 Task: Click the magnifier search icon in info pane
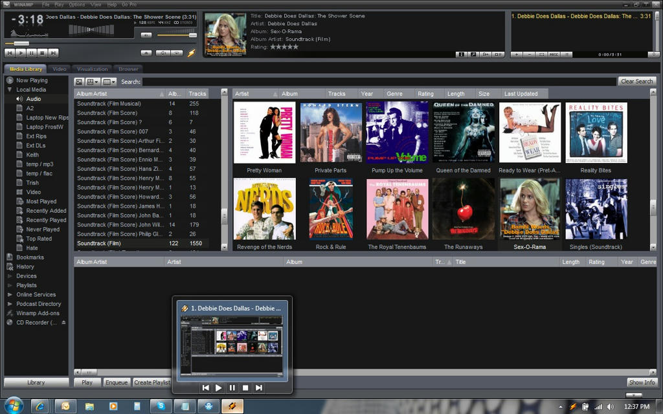[473, 54]
